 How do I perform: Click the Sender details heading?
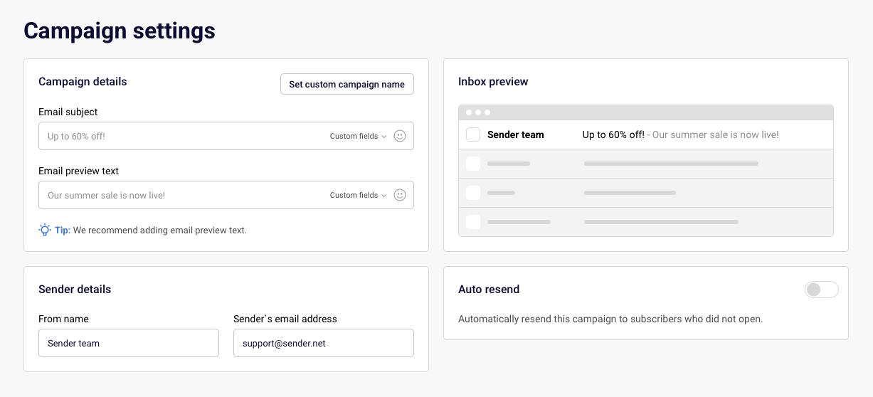[x=75, y=290]
